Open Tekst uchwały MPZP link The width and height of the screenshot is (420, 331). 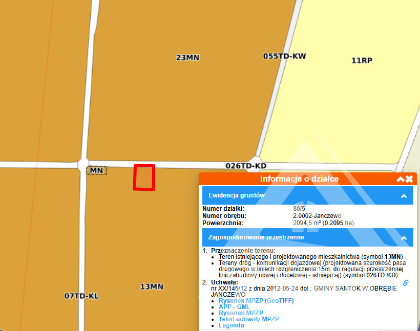coord(249,319)
